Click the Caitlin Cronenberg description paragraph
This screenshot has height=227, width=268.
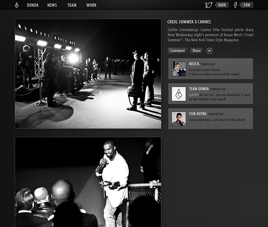coord(210,35)
